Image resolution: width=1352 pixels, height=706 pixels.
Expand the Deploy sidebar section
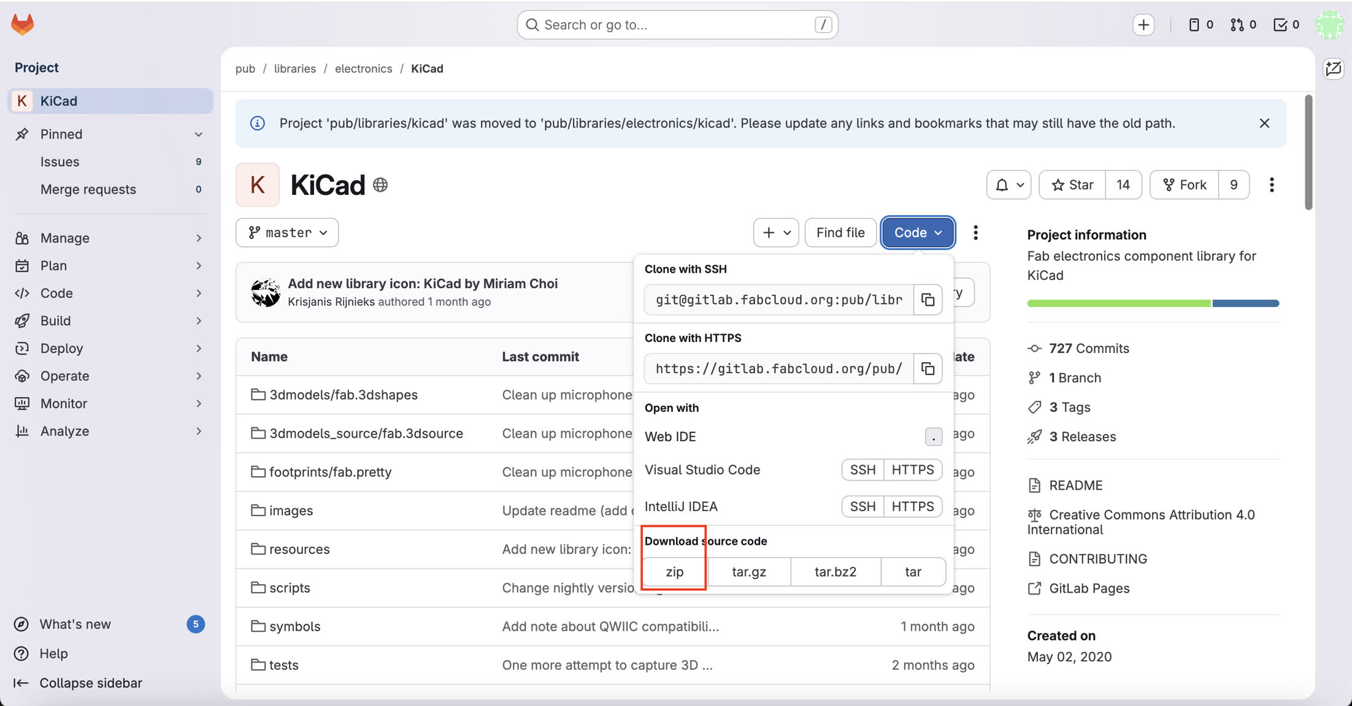110,348
